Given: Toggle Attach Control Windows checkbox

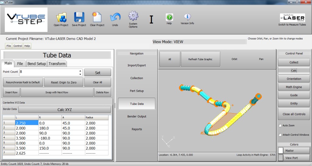Looking at the screenshot, I should pos(280,135).
